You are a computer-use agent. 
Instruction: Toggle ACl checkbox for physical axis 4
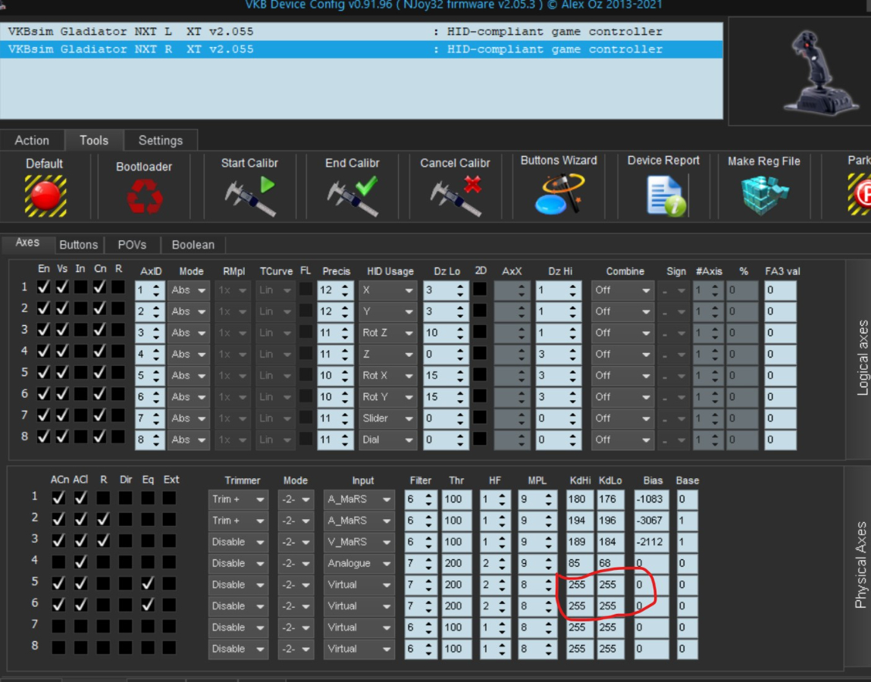(80, 562)
